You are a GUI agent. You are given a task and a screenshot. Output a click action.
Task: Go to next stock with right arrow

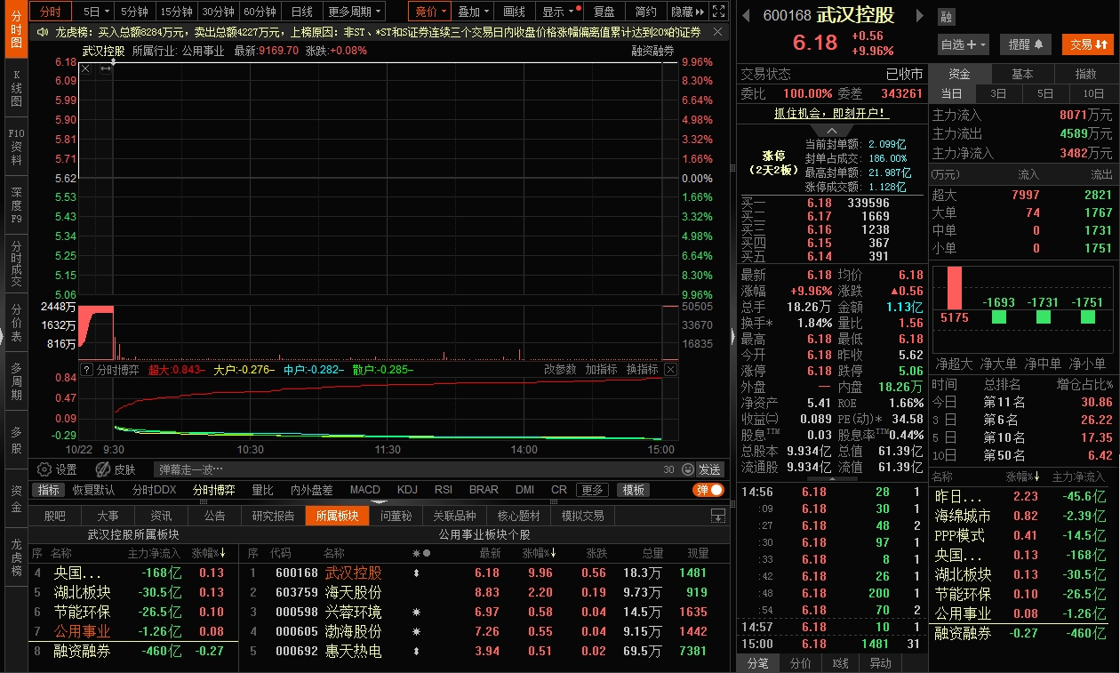pyautogui.click(x=919, y=16)
